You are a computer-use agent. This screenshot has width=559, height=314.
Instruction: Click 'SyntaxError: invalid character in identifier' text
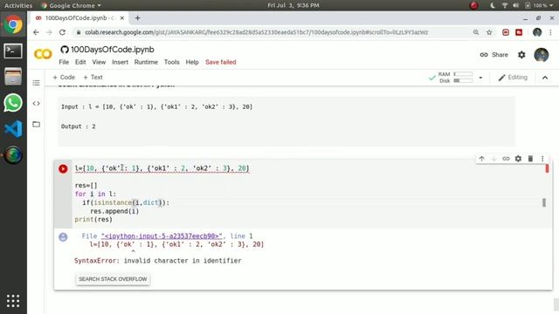pos(158,261)
